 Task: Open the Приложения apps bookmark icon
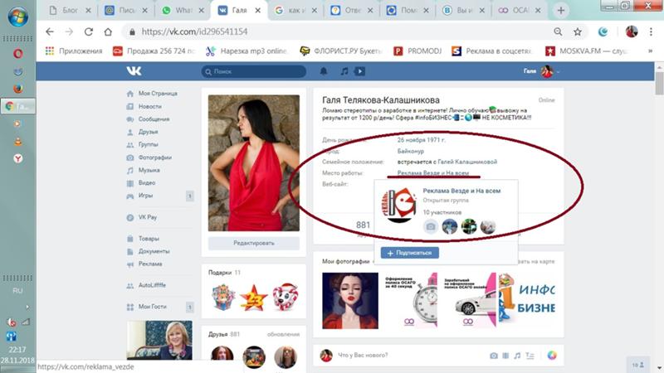click(x=50, y=51)
